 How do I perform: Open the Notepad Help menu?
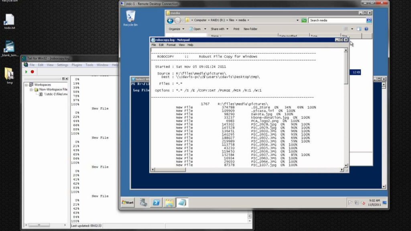point(190,45)
